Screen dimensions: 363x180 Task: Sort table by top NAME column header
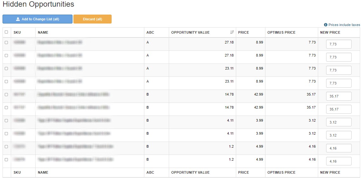coord(43,32)
